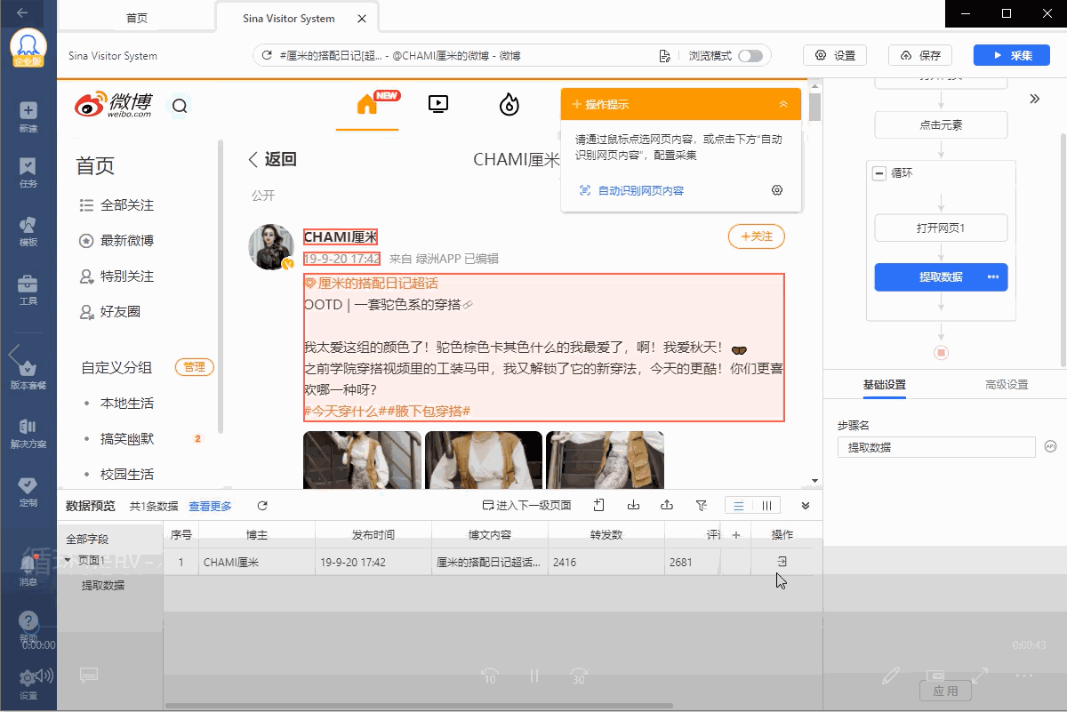Click the 设置 settings button
This screenshot has height=712, width=1067.
(835, 55)
